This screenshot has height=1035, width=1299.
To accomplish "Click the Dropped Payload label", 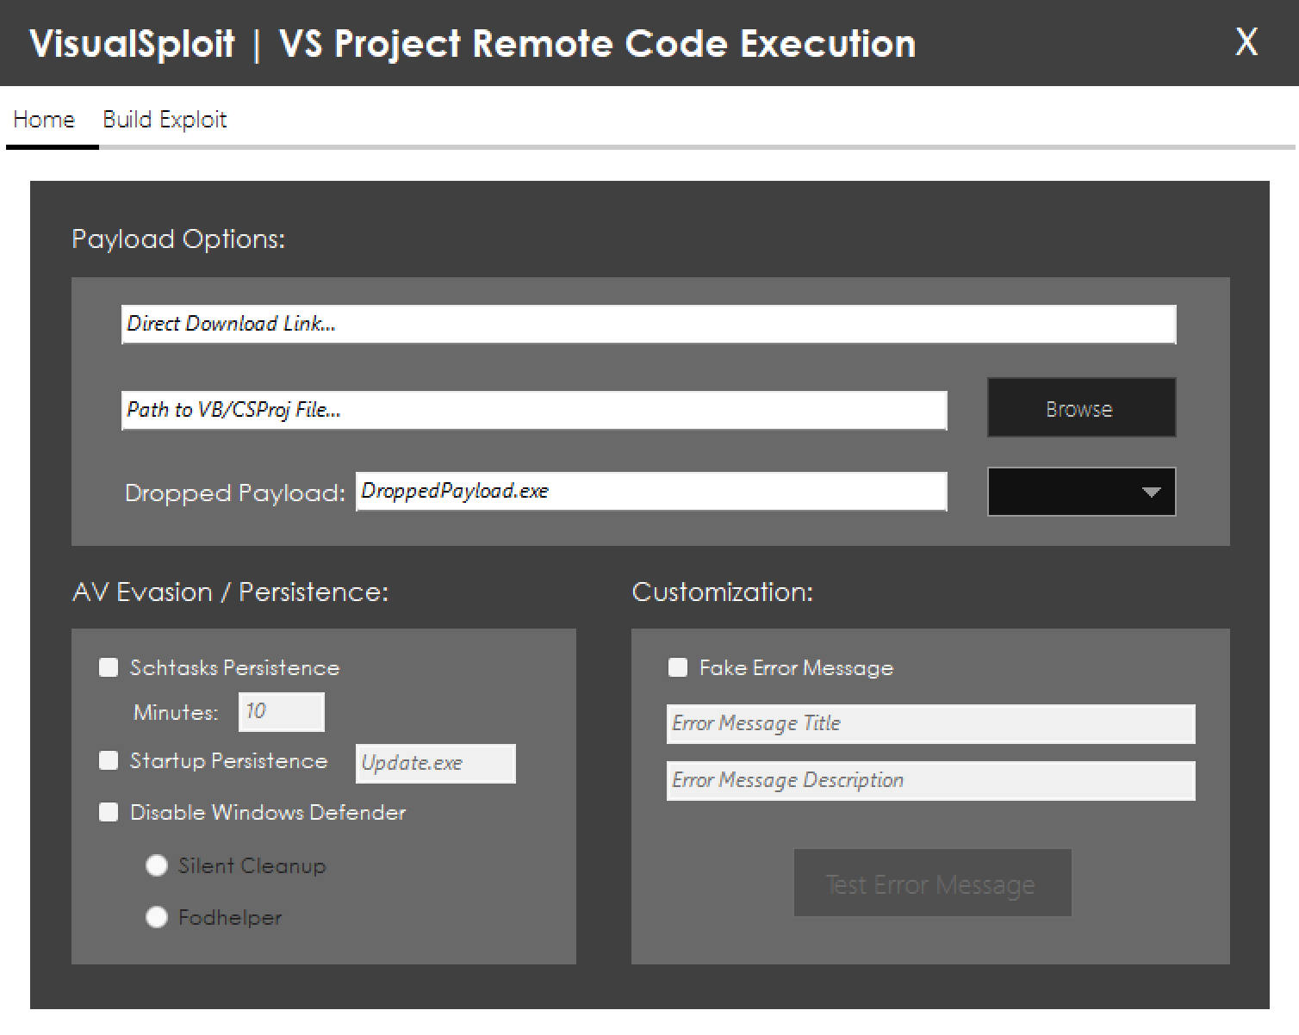I will (235, 493).
